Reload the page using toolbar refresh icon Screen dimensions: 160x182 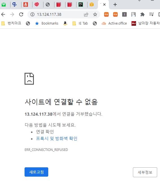pyautogui.click(x=21, y=14)
